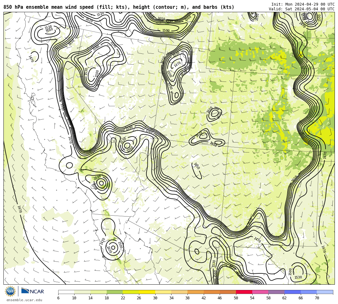Click the Valid: Sat 2024-05-04 00 UTC text
This screenshot has width=338, height=304.
tap(302, 9)
